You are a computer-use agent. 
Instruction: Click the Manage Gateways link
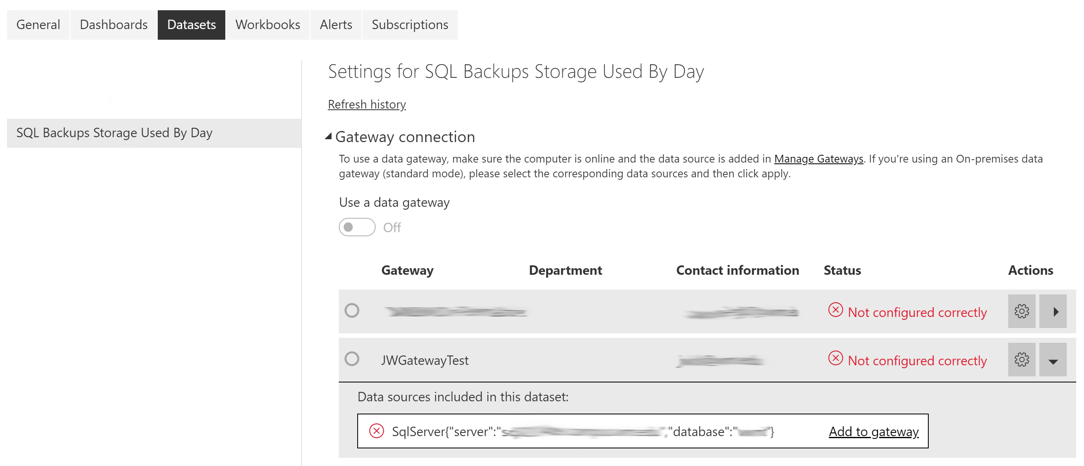818,159
